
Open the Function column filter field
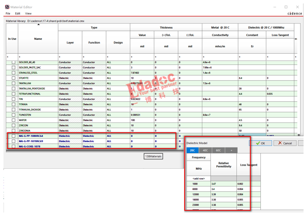(x=94, y=57)
